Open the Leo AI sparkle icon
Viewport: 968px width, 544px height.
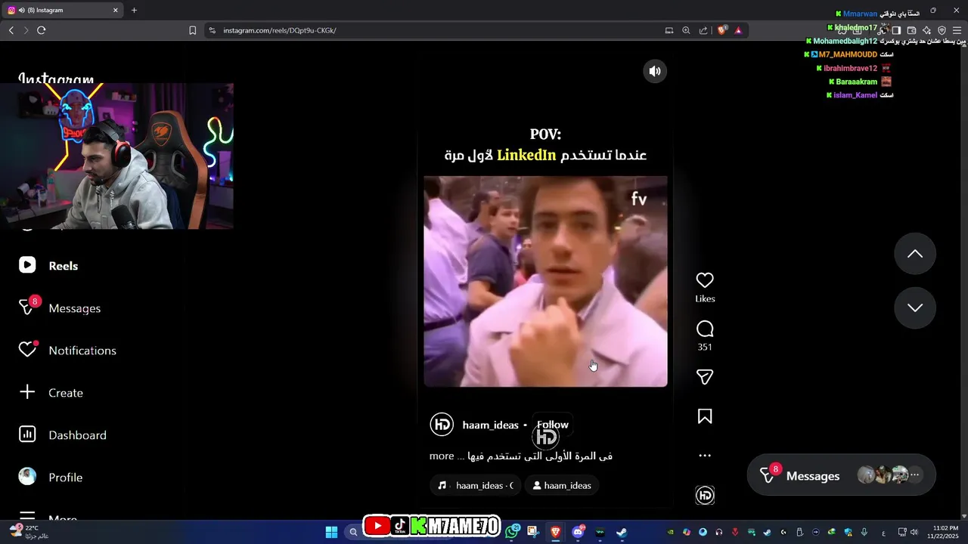[926, 30]
